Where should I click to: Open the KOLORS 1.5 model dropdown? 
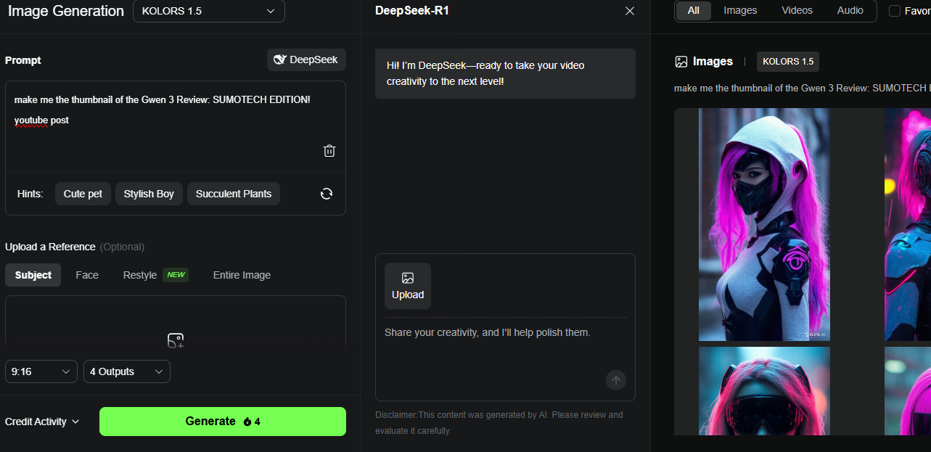(209, 11)
